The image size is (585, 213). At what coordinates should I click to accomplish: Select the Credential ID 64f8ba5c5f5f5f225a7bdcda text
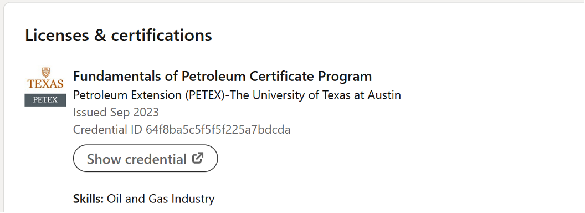tap(182, 130)
